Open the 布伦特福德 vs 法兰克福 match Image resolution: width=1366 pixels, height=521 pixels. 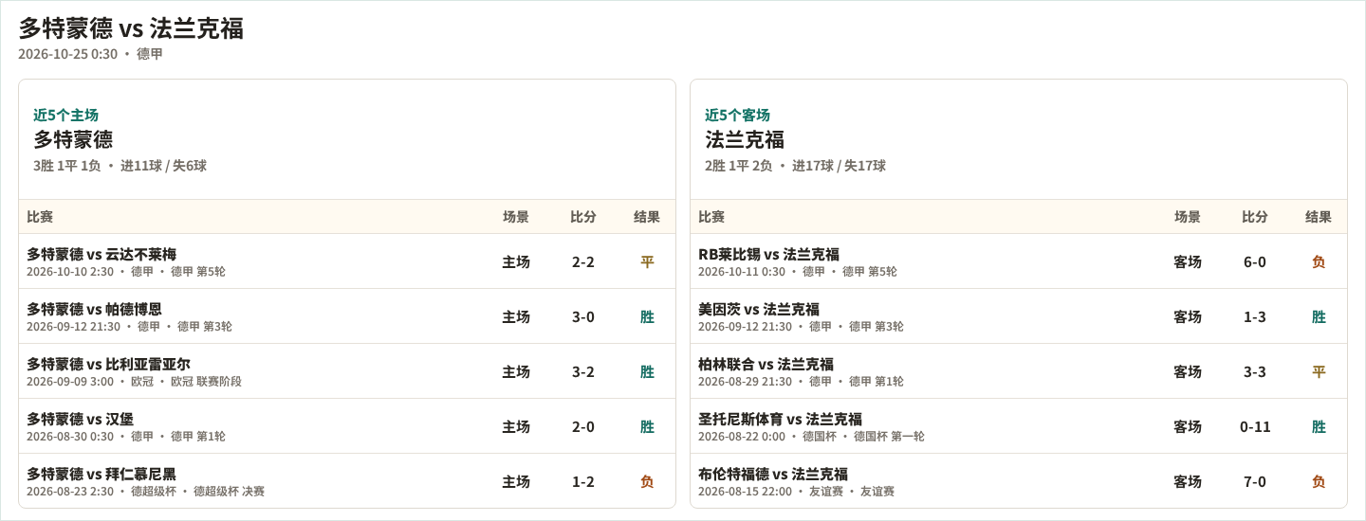click(1019, 481)
